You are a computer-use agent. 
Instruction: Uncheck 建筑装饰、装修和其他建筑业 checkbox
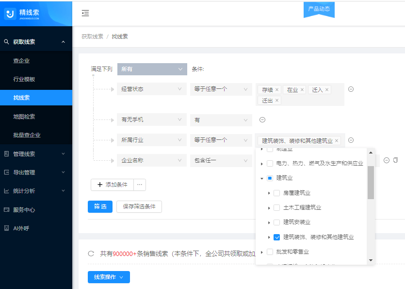point(276,237)
